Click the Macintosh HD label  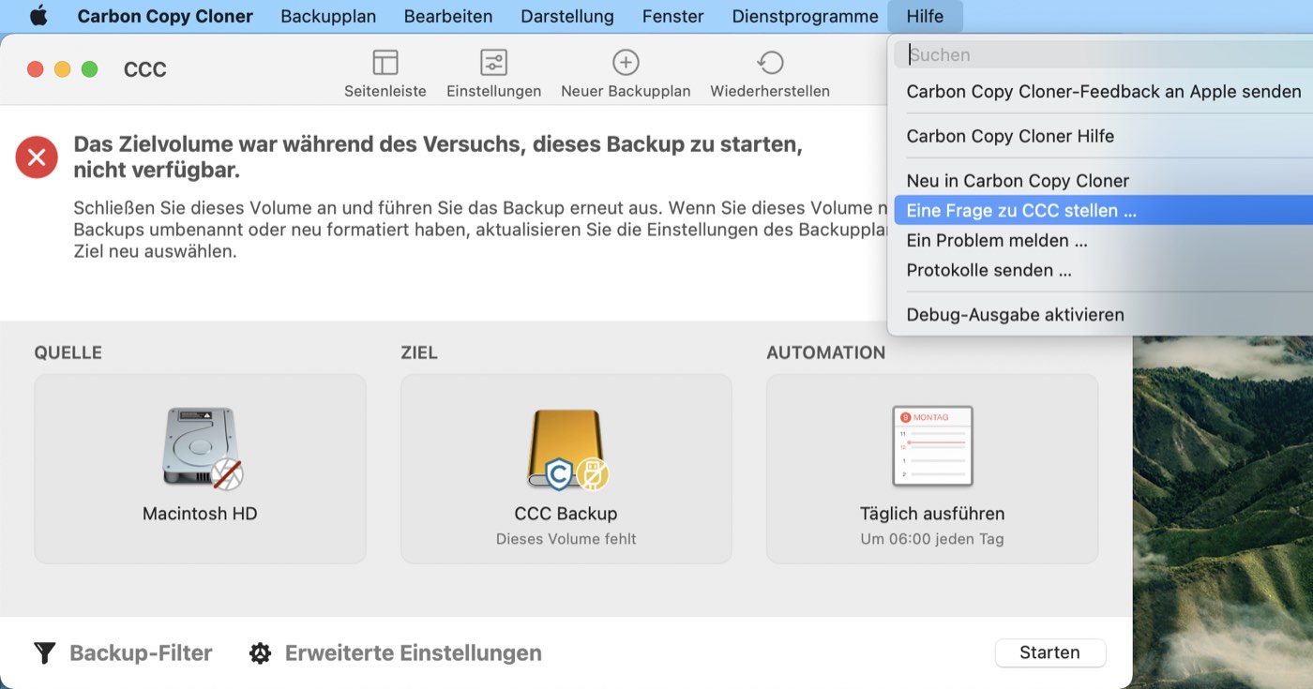tap(200, 514)
